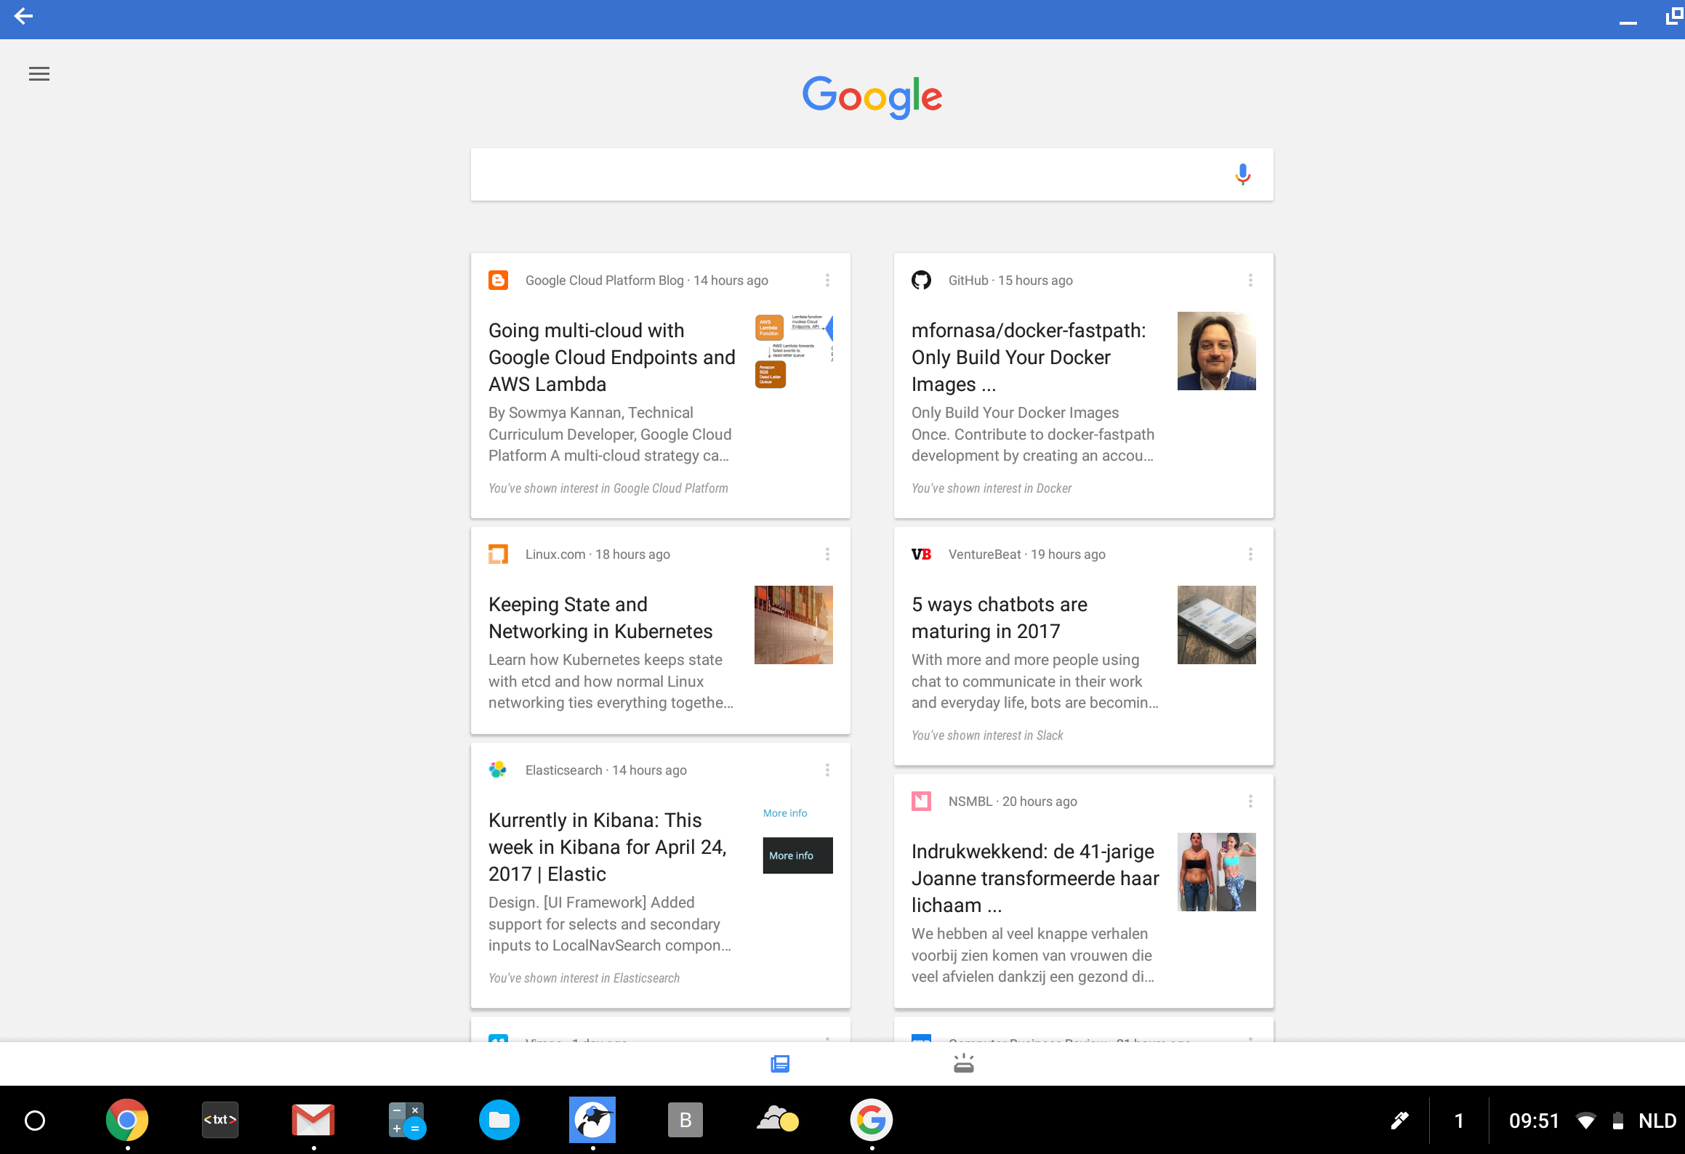Click the Elasticsearch source icon
1685x1154 pixels.
pos(498,770)
